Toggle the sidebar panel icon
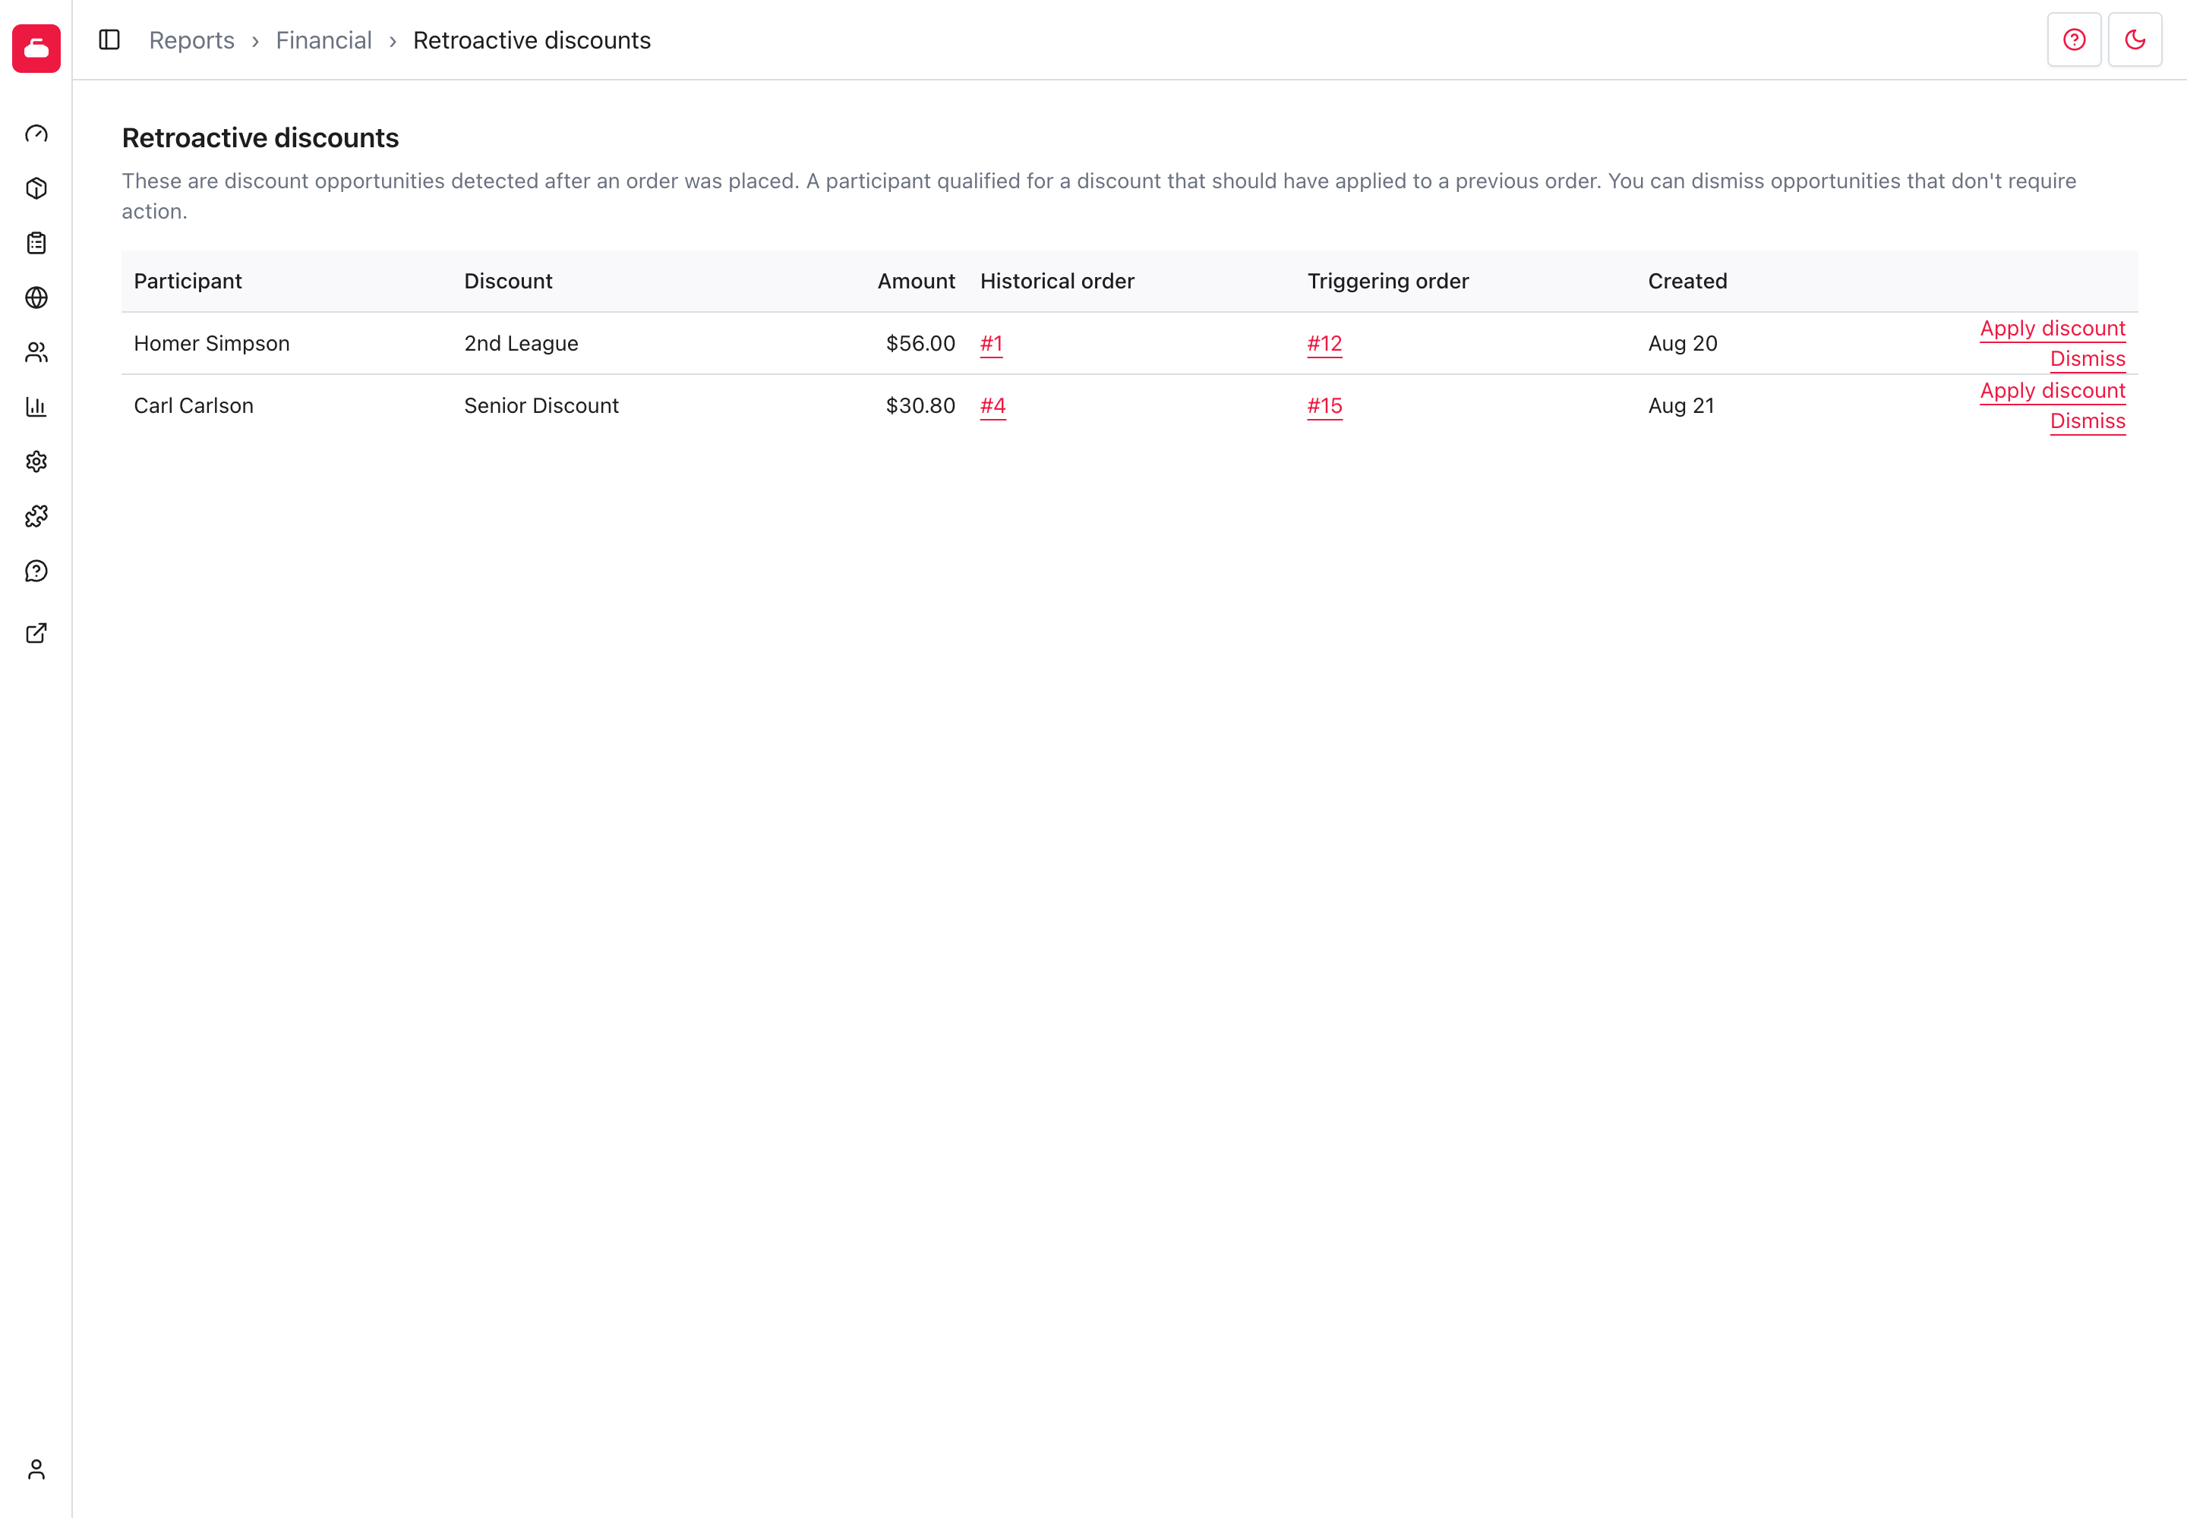This screenshot has width=2187, height=1518. pyautogui.click(x=109, y=40)
